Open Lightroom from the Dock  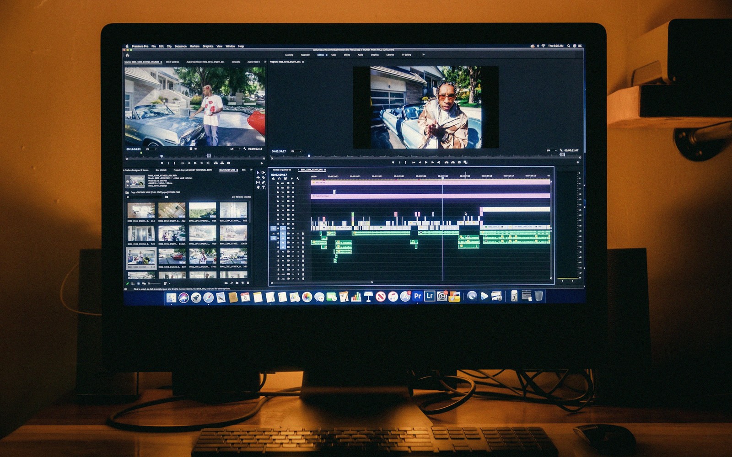click(429, 296)
